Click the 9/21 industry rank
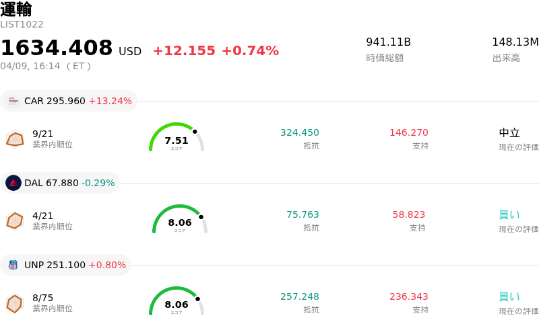This screenshot has width=539, height=328. point(43,134)
